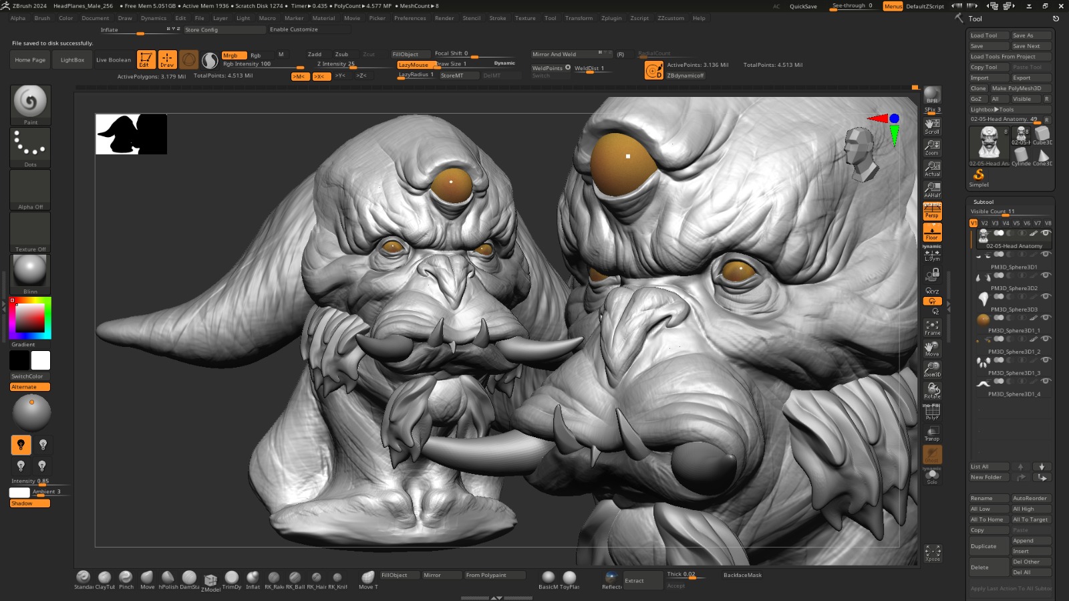The image size is (1069, 601).
Task: Select the 02-05-Head Anatomy tool thumbnail
Action: pyautogui.click(x=989, y=143)
